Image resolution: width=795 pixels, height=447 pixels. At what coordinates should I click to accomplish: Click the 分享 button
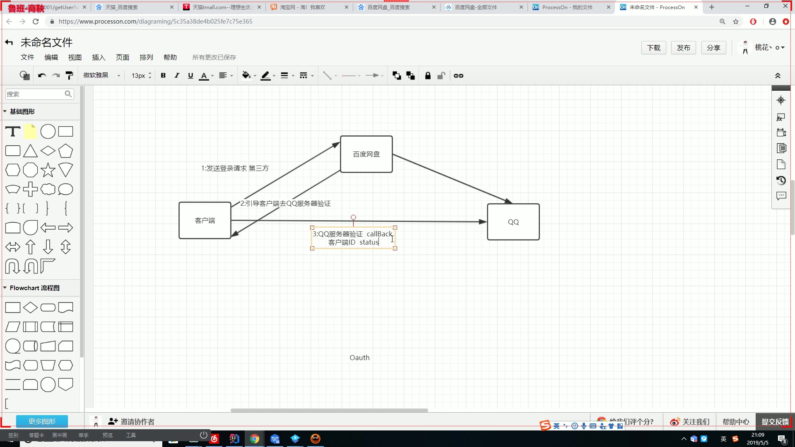coord(713,48)
